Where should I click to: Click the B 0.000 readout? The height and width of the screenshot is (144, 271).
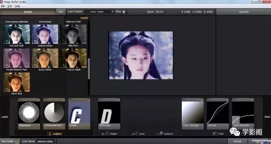[x=208, y=12]
